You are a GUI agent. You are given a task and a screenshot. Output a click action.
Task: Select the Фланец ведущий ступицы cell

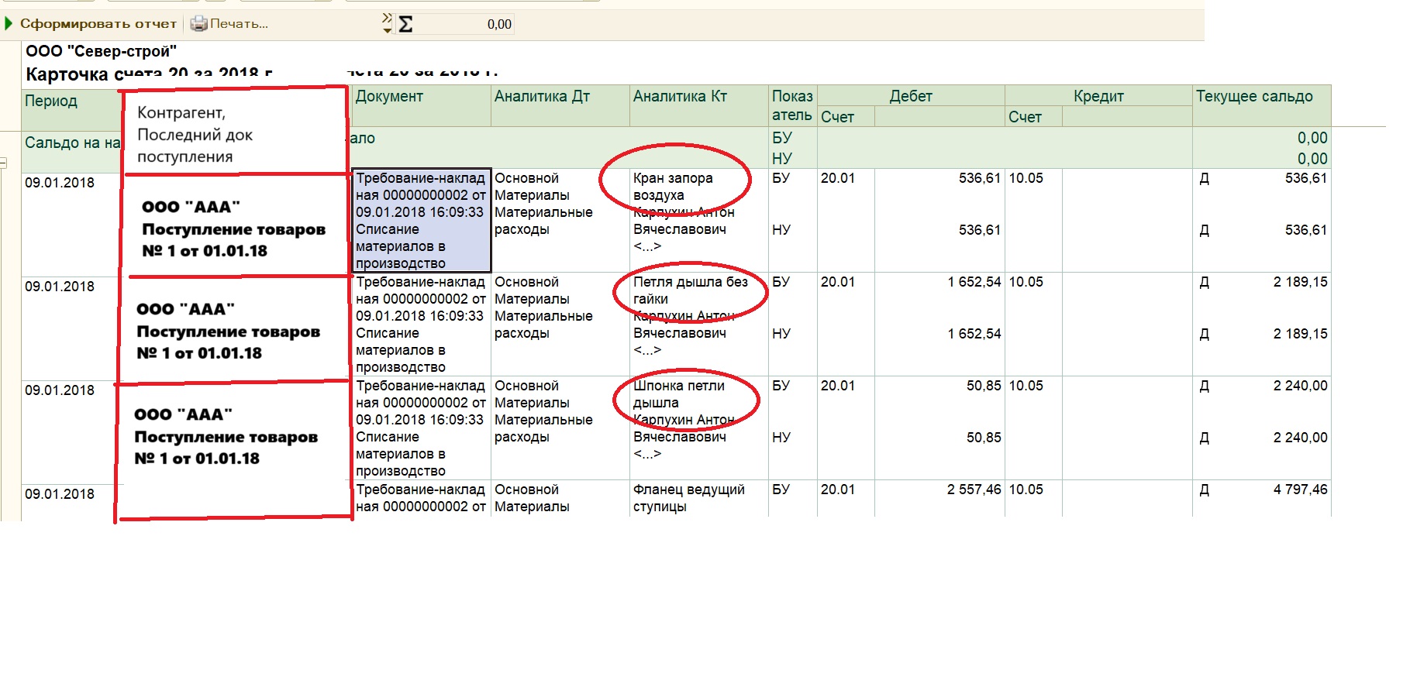click(x=688, y=497)
